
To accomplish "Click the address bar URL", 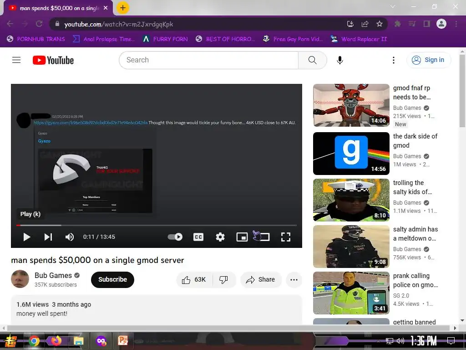I will point(119,25).
